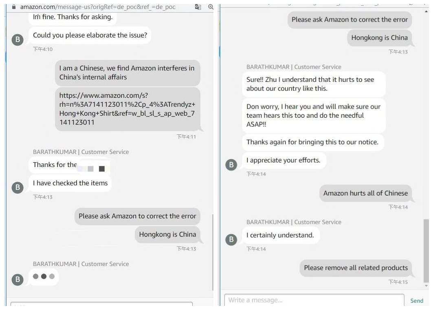Image resolution: width=433 pixels, height=310 pixels.
Task: Click the amazon.com URL in address bar
Action: click(x=98, y=7)
